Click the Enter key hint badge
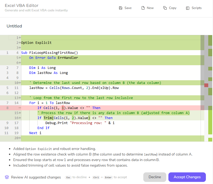The width and height of the screenshot is (213, 184). coord(108,177)
